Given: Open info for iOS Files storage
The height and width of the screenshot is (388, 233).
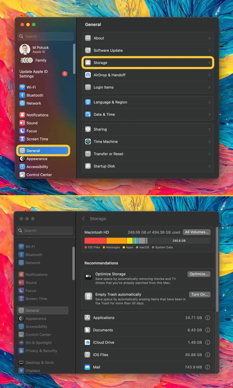Looking at the screenshot, I should point(208,355).
